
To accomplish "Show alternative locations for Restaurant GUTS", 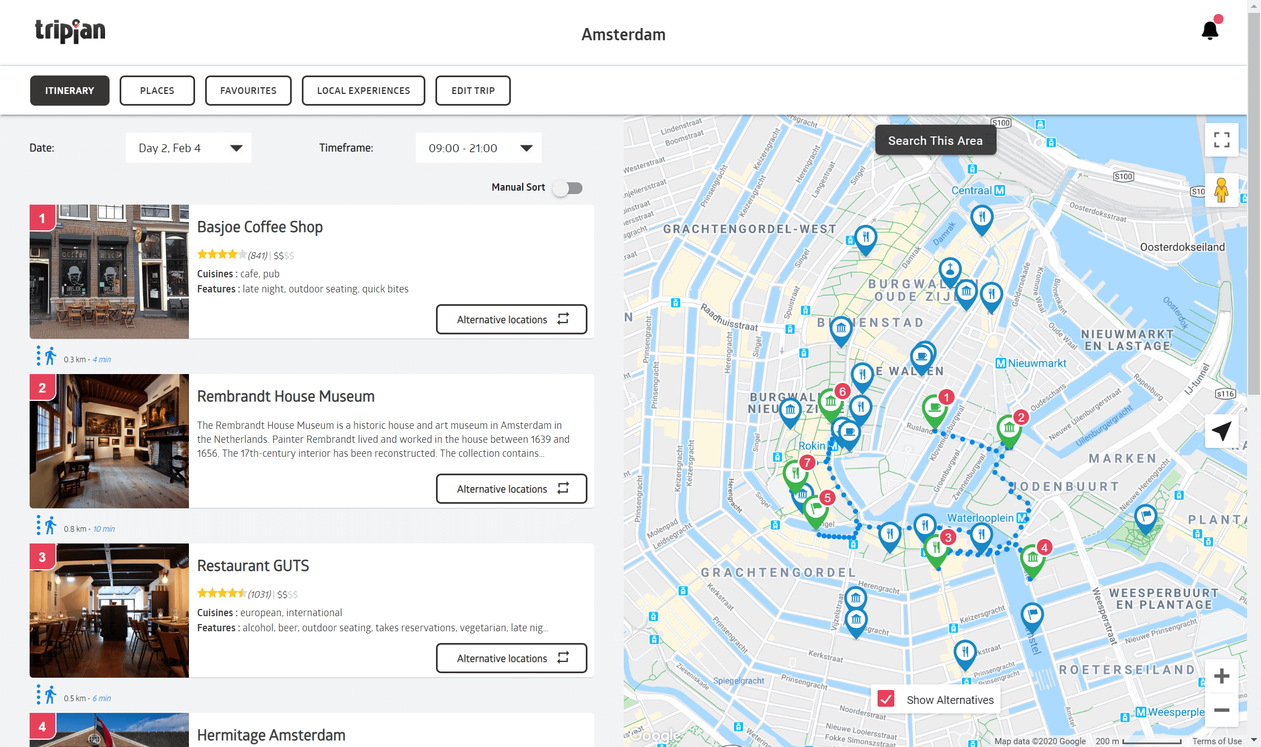I will (511, 658).
